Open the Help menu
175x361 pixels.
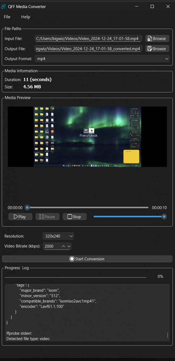[x=26, y=17]
